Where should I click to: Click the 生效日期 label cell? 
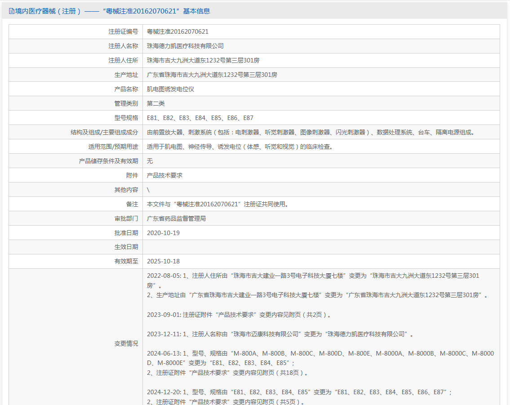76,247
